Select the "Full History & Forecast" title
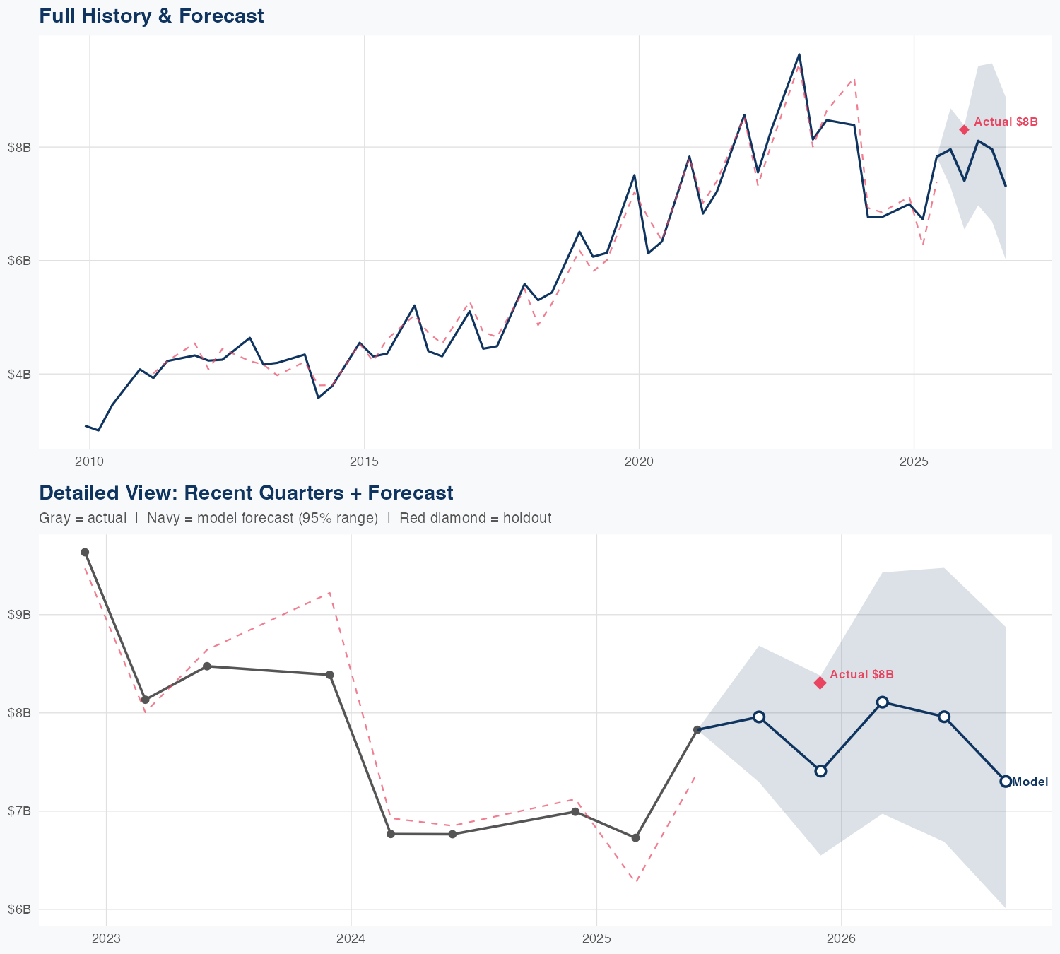 click(151, 16)
